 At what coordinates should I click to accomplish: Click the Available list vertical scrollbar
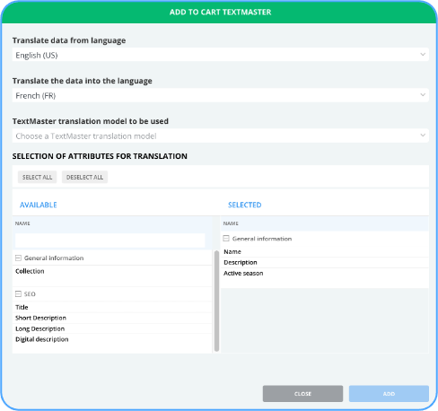coord(216,301)
